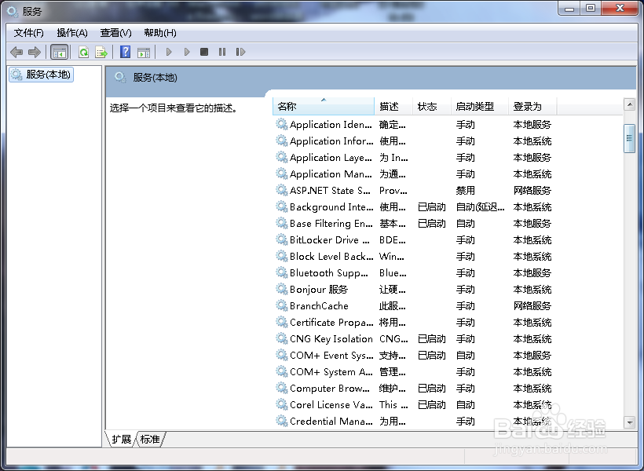This screenshot has height=471, width=644.
Task: Click the Pause Service icon
Action: [222, 52]
